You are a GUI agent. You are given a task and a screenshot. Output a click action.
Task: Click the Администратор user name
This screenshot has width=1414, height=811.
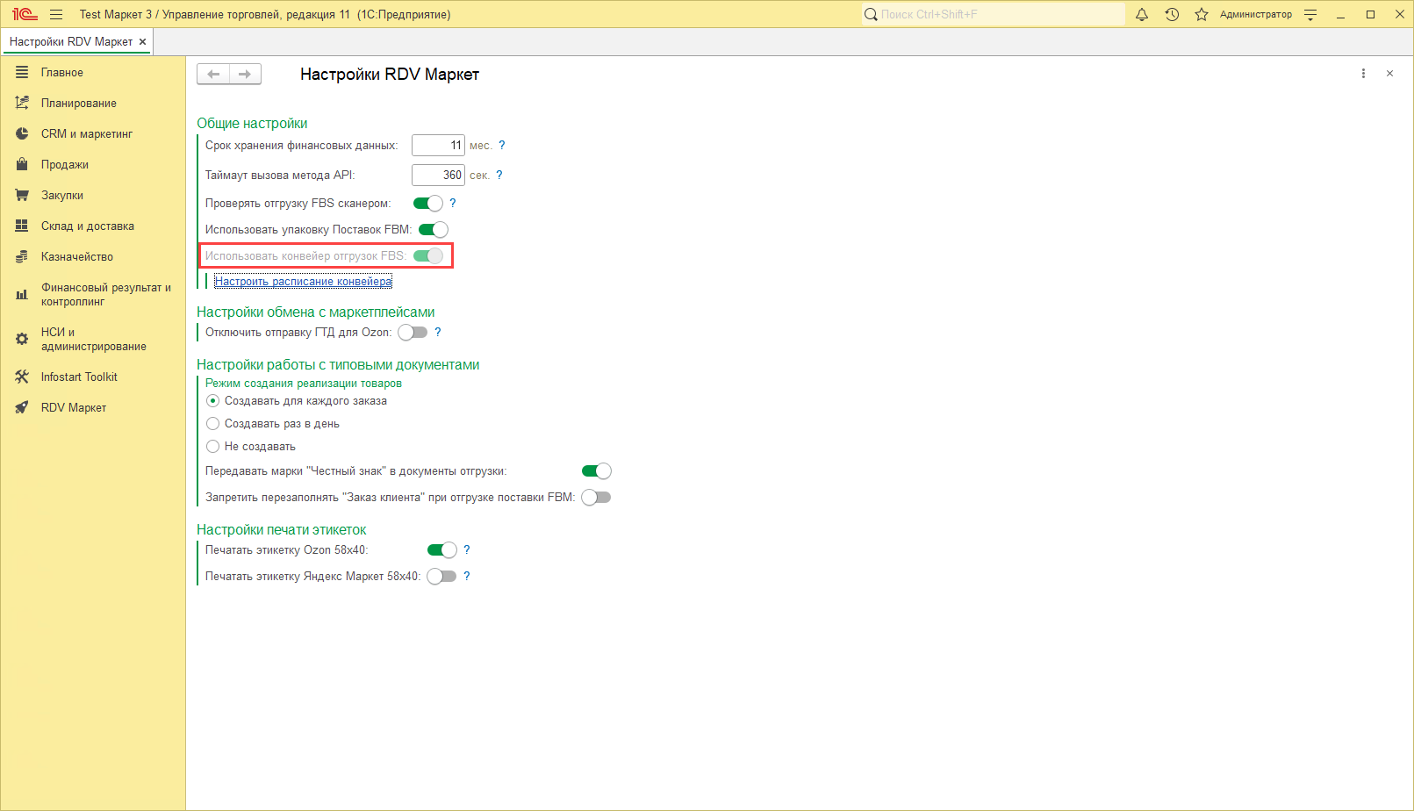(x=1256, y=14)
